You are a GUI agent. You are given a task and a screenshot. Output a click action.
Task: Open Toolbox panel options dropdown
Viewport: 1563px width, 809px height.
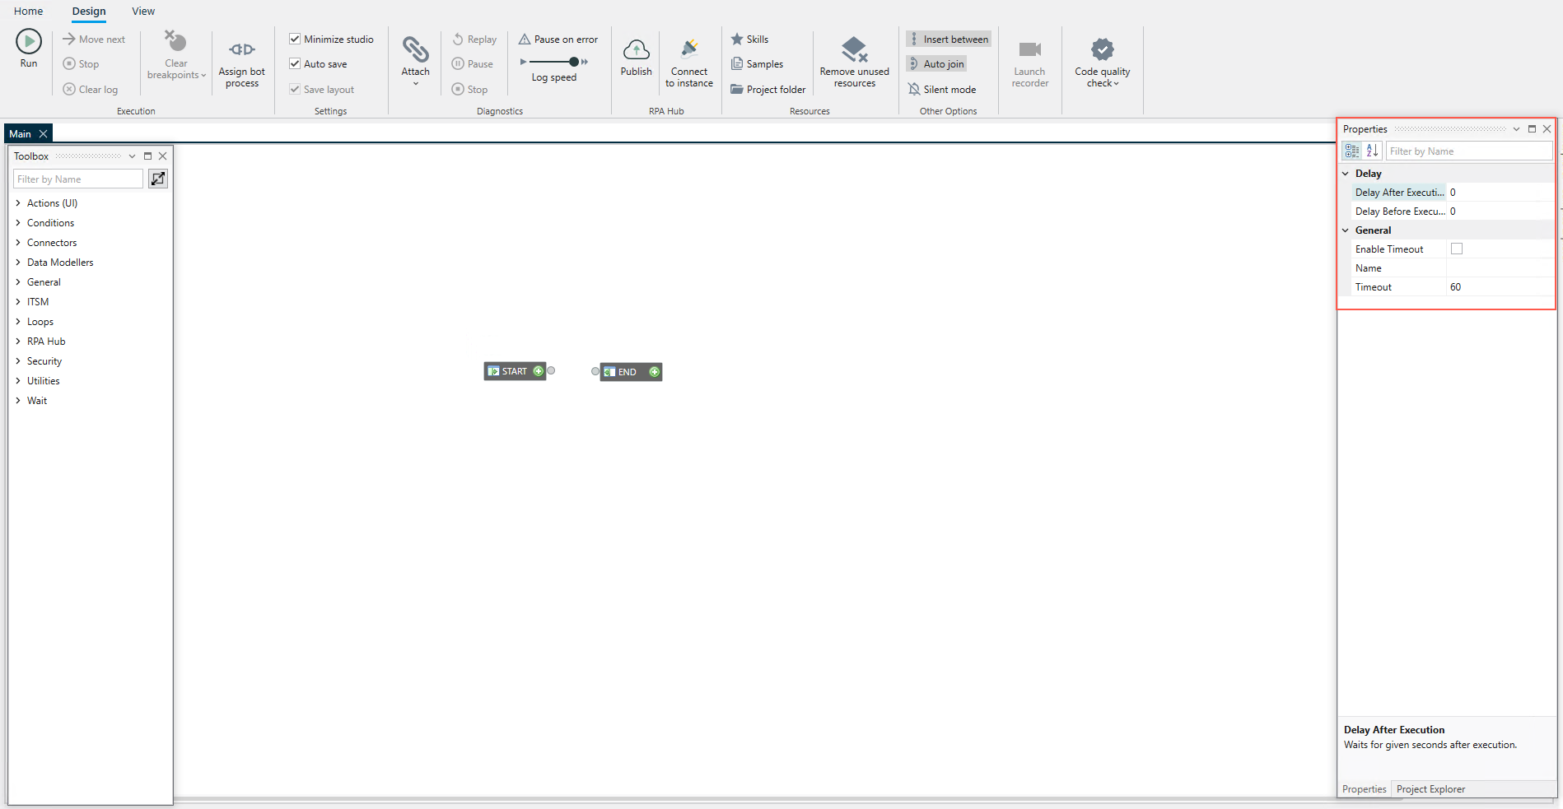[x=132, y=156]
